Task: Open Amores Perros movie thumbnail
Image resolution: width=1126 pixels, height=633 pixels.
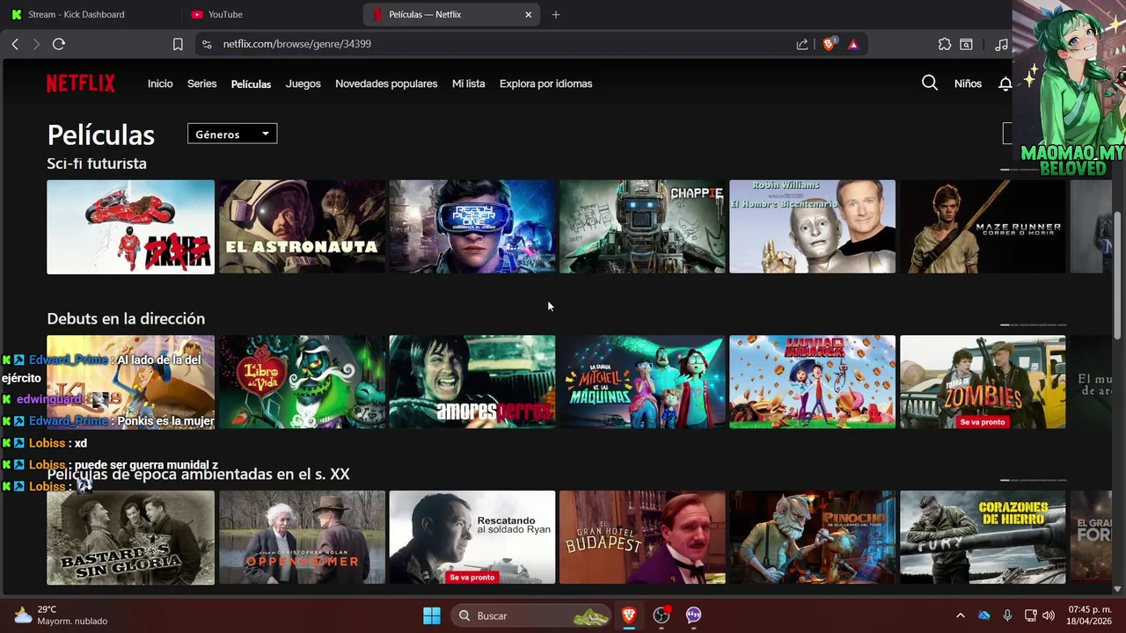Action: [472, 382]
